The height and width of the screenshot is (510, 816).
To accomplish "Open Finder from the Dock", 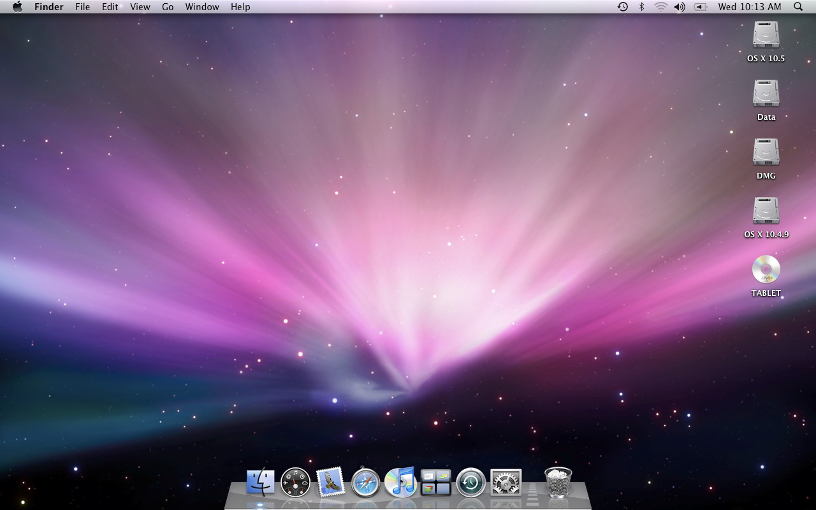I will point(260,483).
